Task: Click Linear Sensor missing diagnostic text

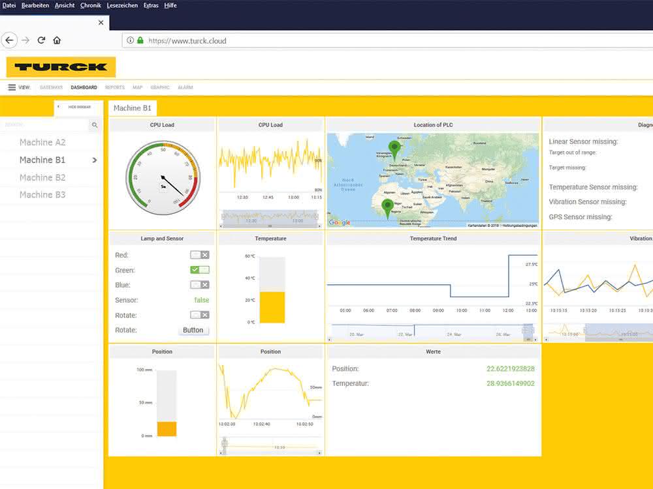Action: coord(583,141)
